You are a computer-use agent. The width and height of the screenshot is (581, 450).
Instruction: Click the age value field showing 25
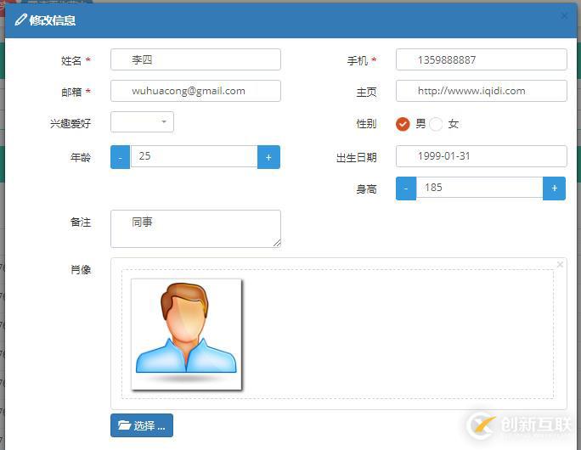(194, 156)
